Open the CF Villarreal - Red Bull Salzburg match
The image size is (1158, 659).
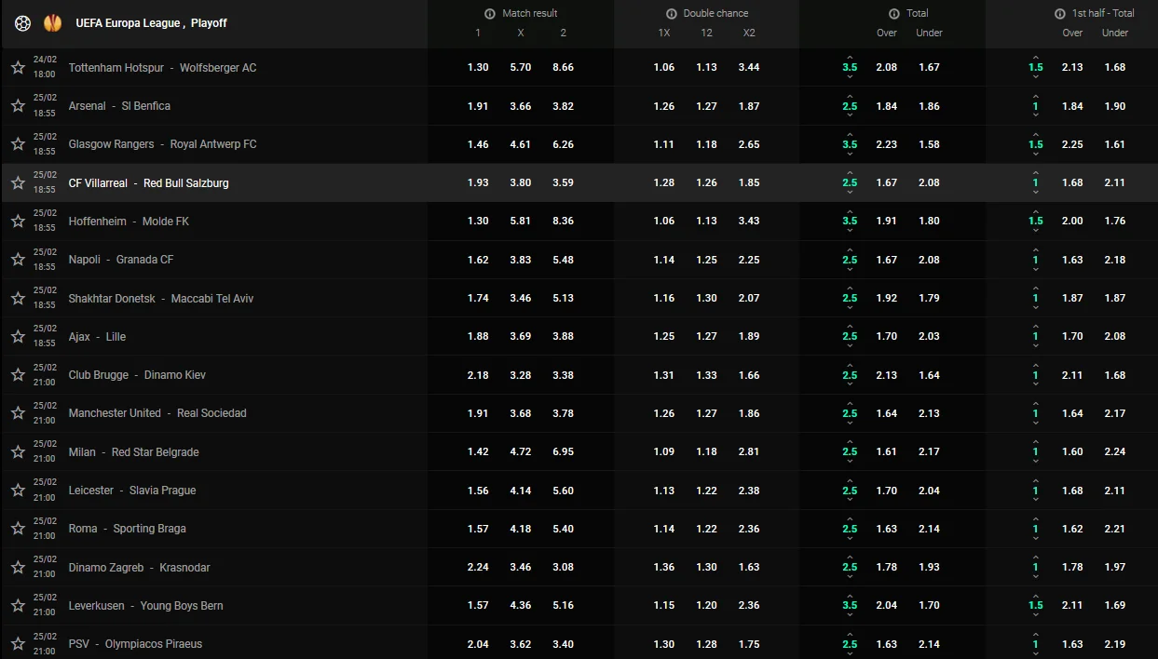[148, 183]
